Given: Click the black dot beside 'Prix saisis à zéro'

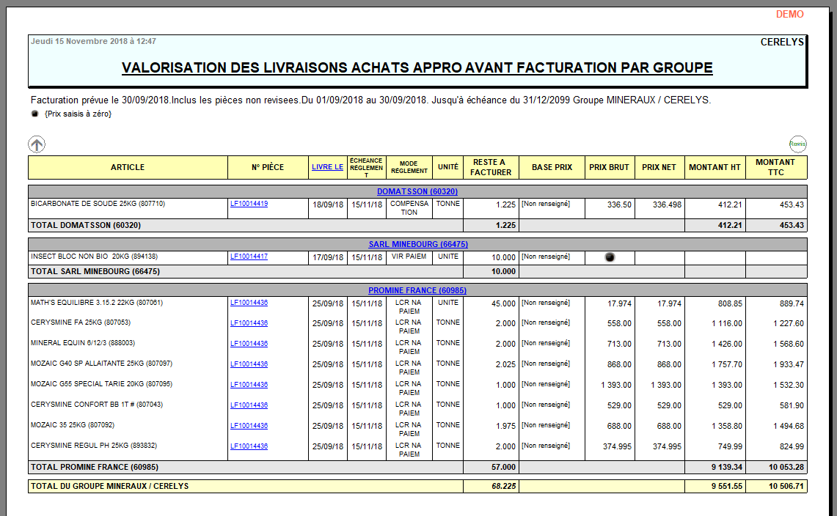Looking at the screenshot, I should (34, 114).
